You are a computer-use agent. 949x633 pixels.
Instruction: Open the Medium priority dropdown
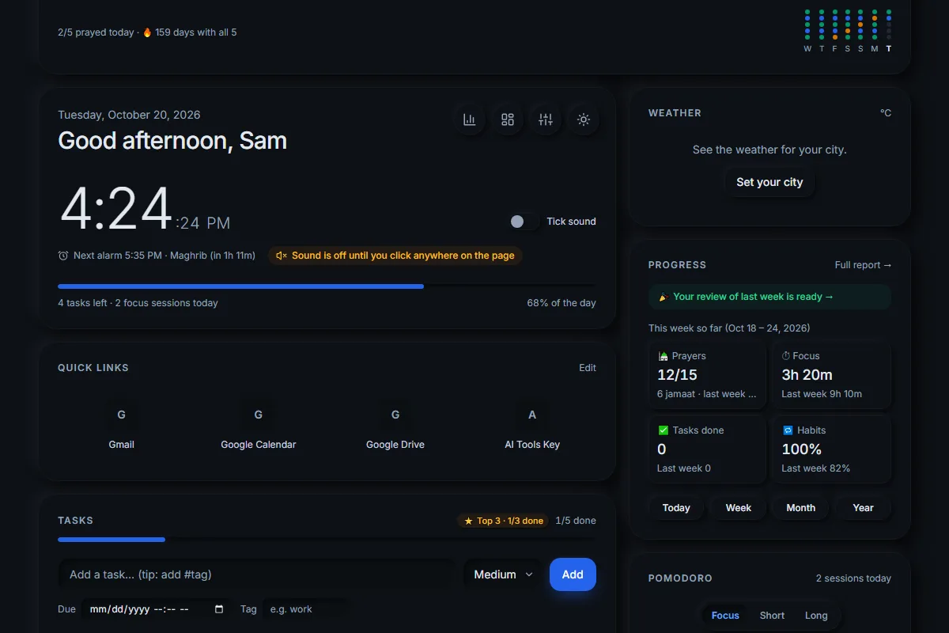click(503, 574)
